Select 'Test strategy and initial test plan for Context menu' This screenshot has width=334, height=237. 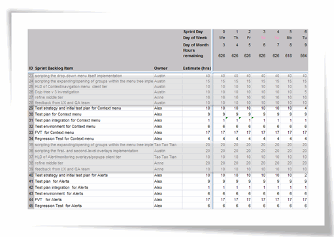click(x=78, y=108)
